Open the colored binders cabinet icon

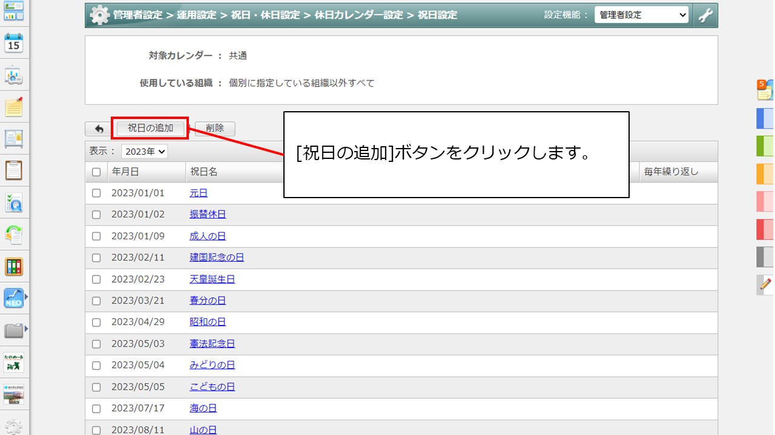point(13,266)
